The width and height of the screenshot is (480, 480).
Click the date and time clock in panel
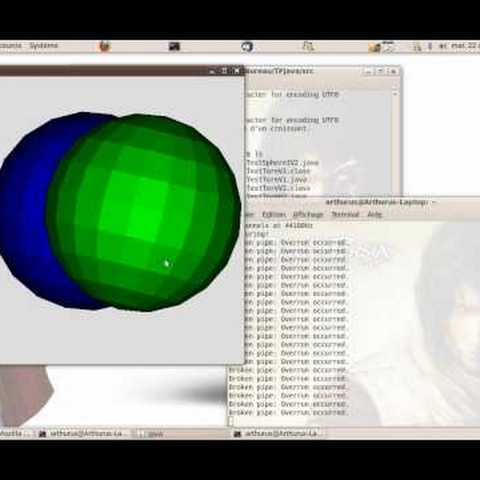tap(463, 46)
